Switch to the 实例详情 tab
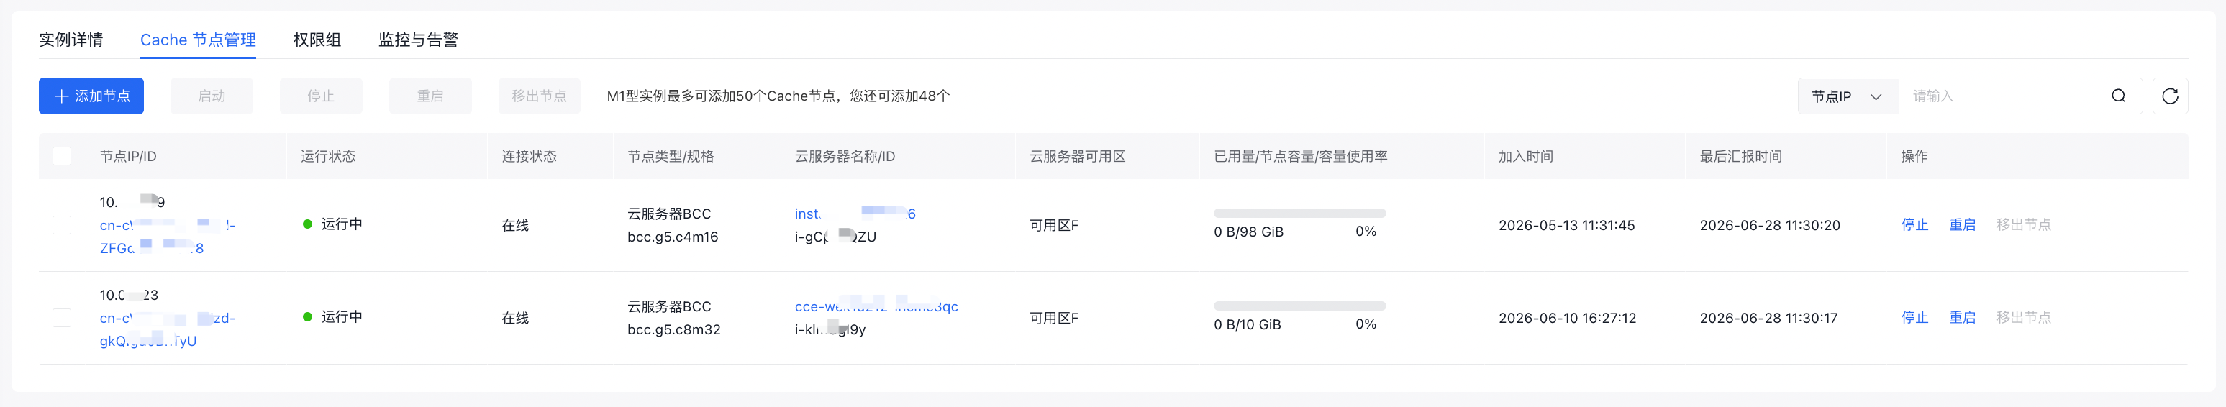Screen dimensions: 2226x407 (x=71, y=40)
